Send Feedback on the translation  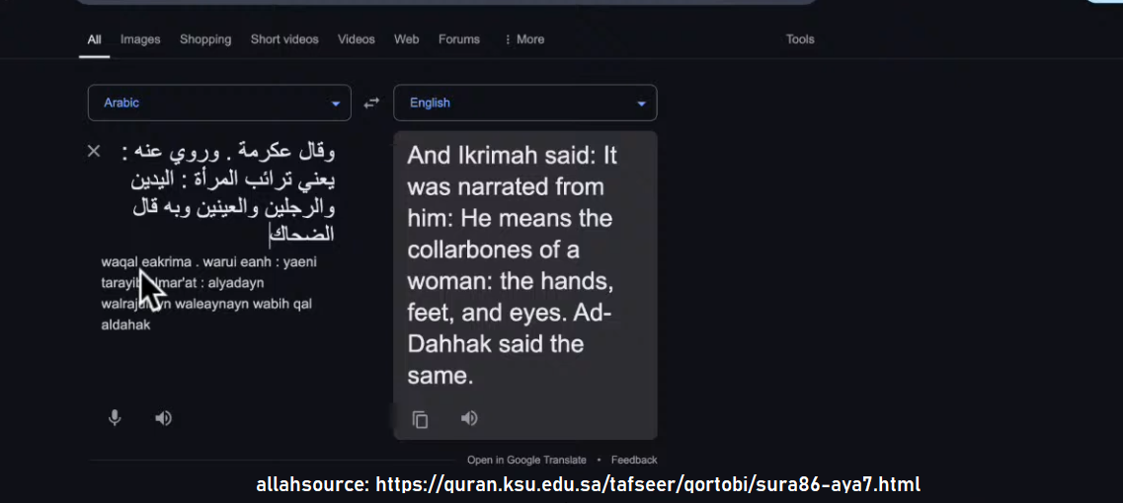coord(634,460)
